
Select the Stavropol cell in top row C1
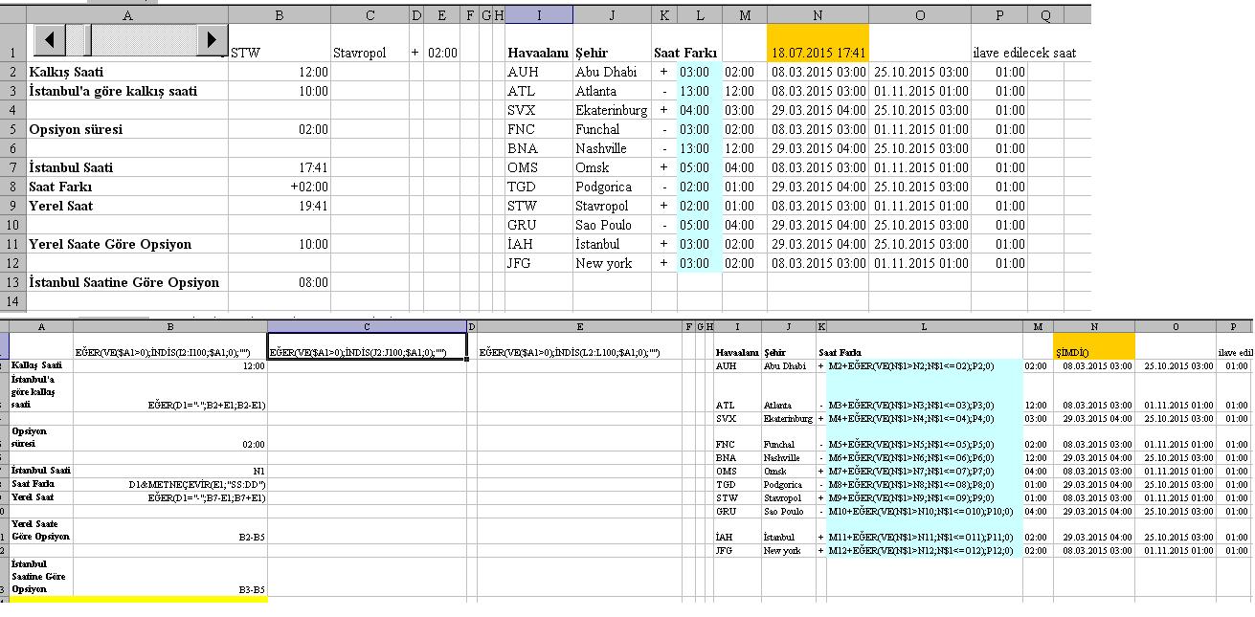tap(369, 53)
